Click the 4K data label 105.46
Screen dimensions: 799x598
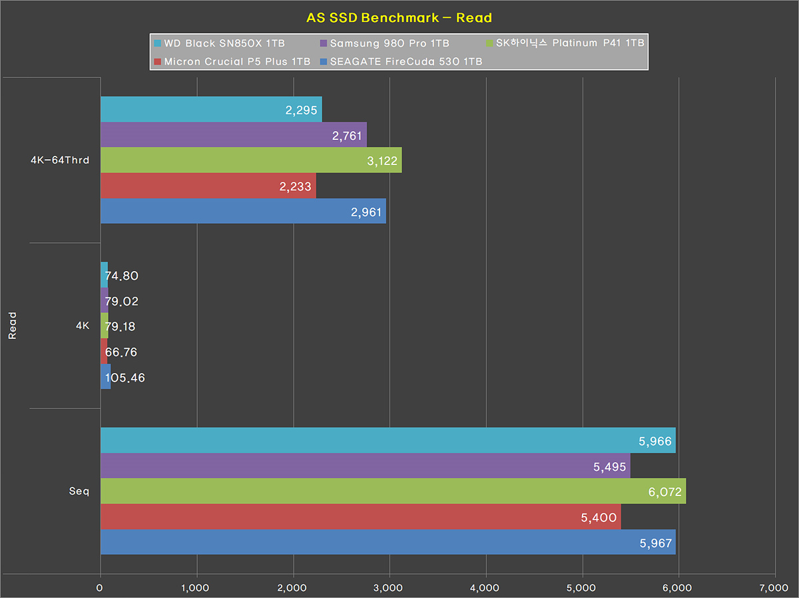click(x=125, y=378)
